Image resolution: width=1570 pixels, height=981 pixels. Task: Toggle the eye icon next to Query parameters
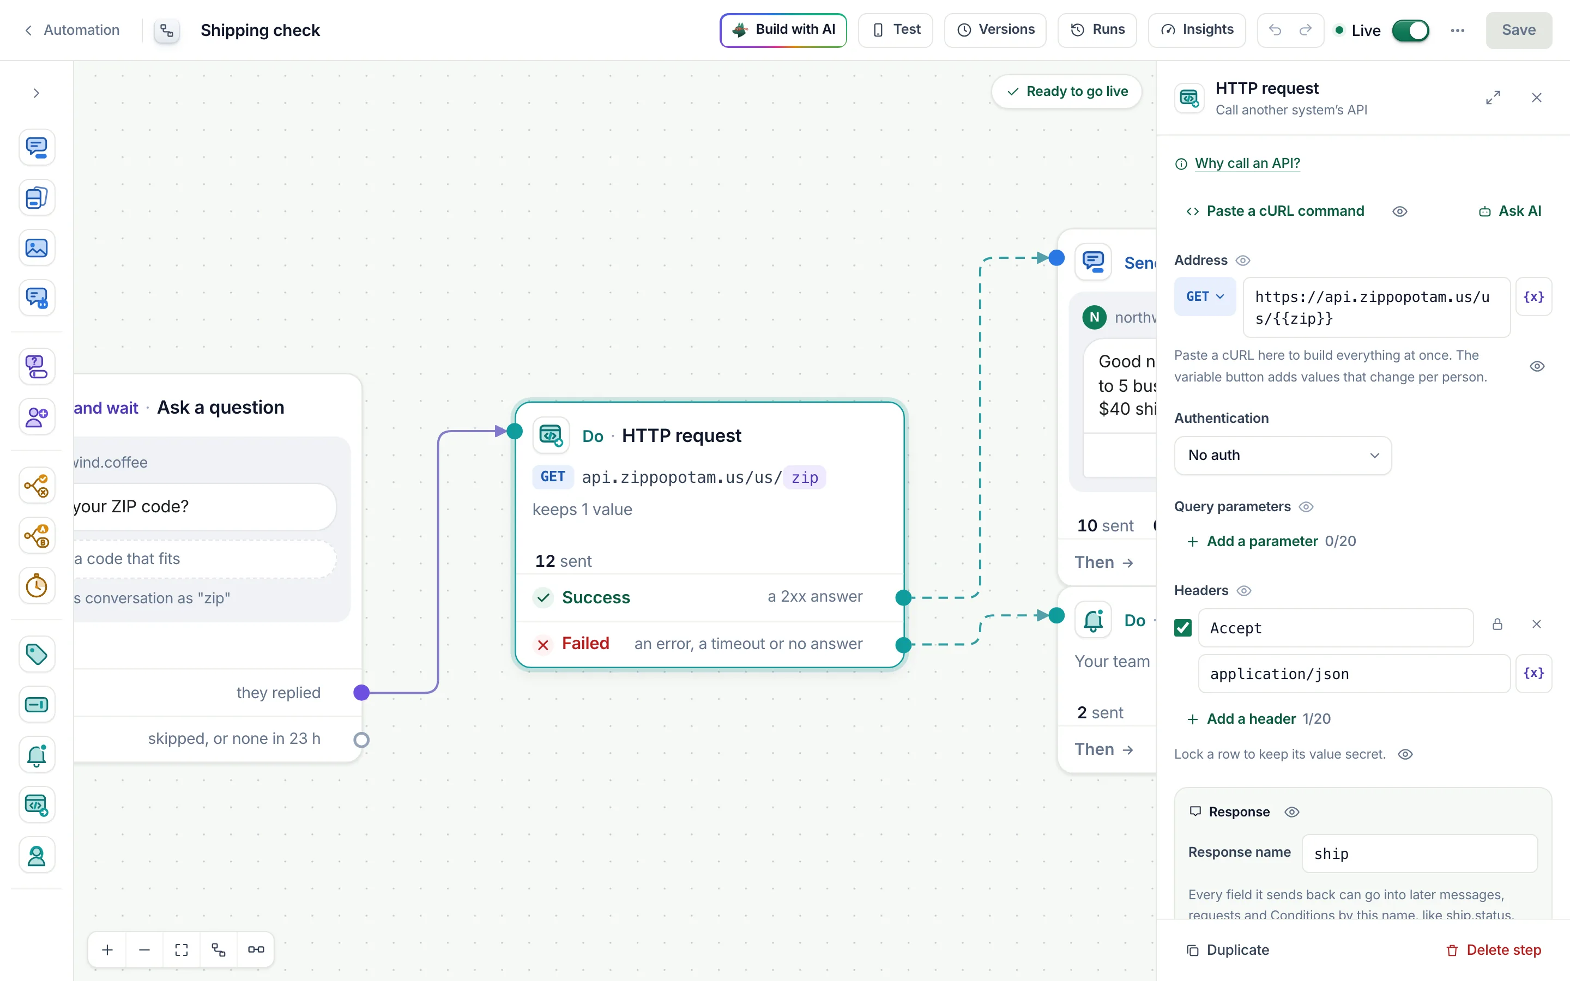pyautogui.click(x=1306, y=507)
